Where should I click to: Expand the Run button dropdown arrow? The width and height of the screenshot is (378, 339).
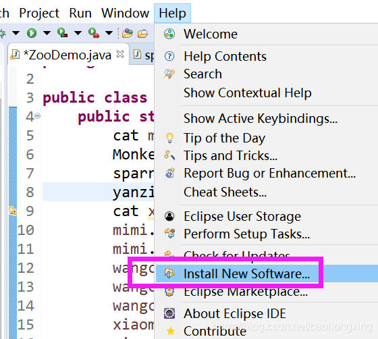[x=47, y=33]
